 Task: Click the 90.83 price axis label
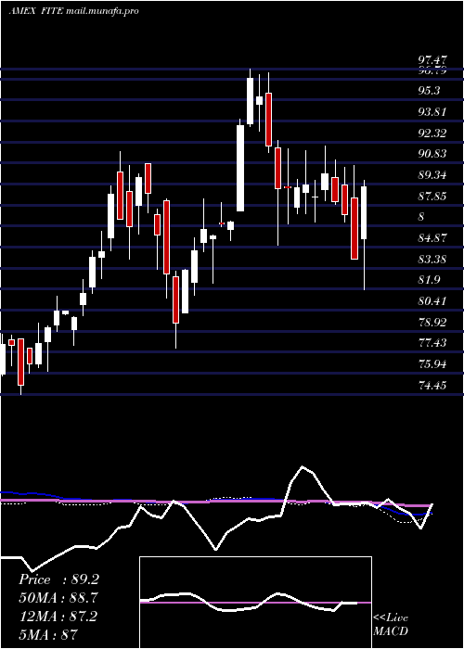click(x=432, y=154)
